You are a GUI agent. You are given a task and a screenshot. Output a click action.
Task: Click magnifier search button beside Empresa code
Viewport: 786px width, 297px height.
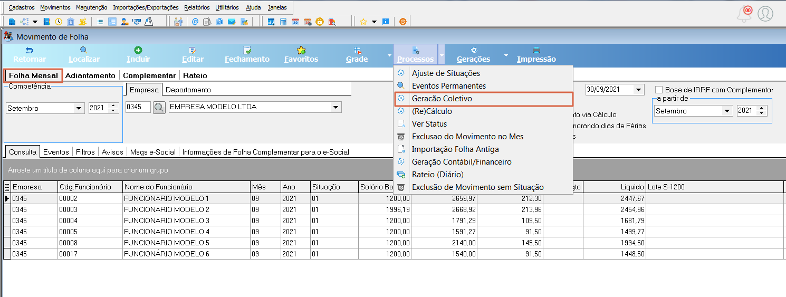[x=159, y=108]
